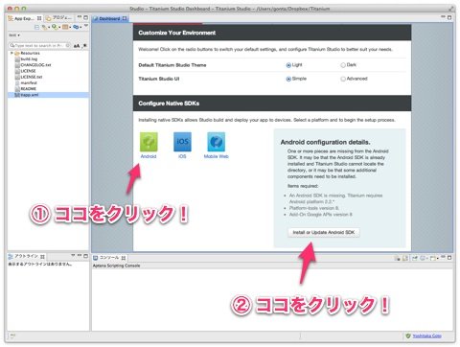Click the pencil icon in App Explorer toolbar
460x347 pixels.
(44, 27)
